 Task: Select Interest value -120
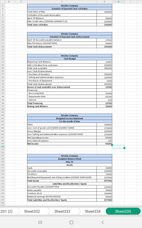coord(104,100)
